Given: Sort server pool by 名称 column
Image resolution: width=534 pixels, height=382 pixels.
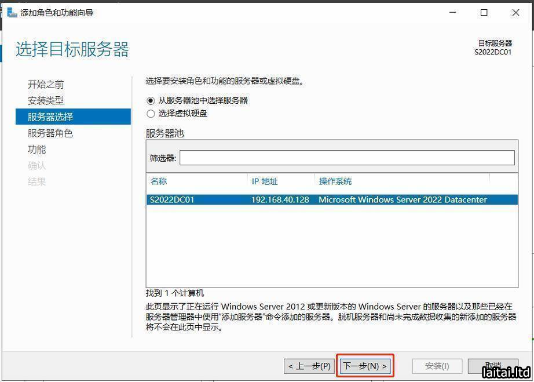Looking at the screenshot, I should point(159,181).
